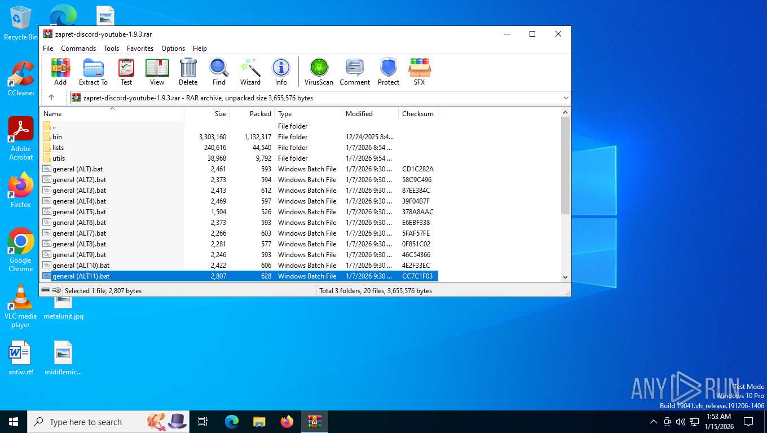Select the parent '..' folder row
The height and width of the screenshot is (433, 767).
(x=239, y=126)
